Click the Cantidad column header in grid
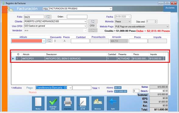This screenshot has height=113, width=179. point(112,54)
